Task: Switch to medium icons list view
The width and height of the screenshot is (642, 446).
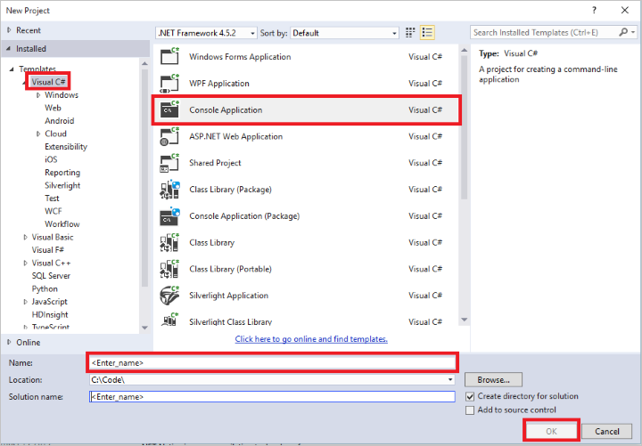Action: pos(427,33)
